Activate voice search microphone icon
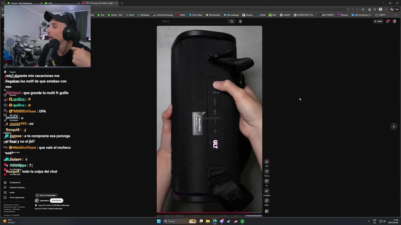The height and width of the screenshot is (225, 401). point(240,21)
